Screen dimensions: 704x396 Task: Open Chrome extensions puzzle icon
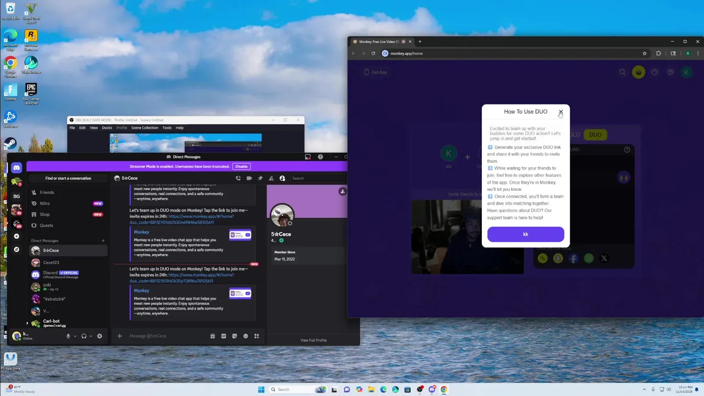658,53
